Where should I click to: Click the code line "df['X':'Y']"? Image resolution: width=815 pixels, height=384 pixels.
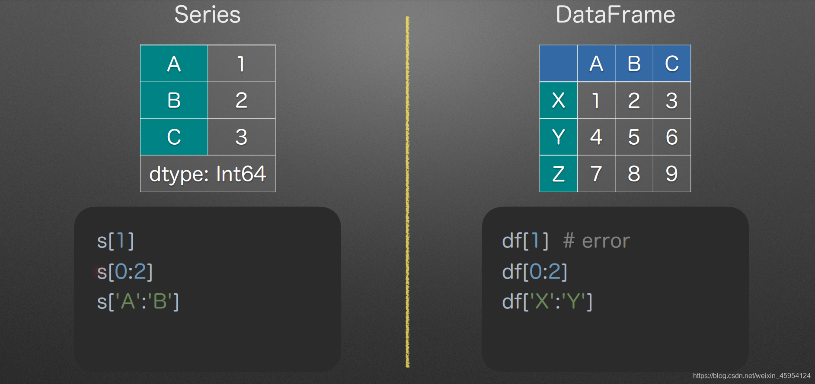pyautogui.click(x=547, y=301)
